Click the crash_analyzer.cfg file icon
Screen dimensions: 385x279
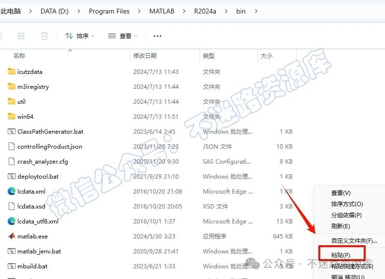pyautogui.click(x=11, y=161)
